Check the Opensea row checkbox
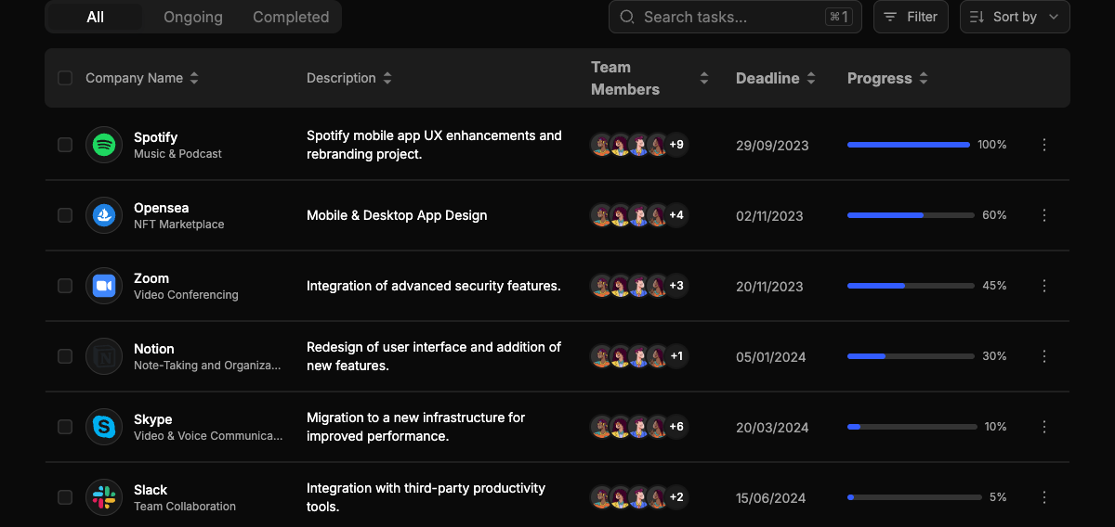Screen dimensions: 1115x527 point(65,215)
